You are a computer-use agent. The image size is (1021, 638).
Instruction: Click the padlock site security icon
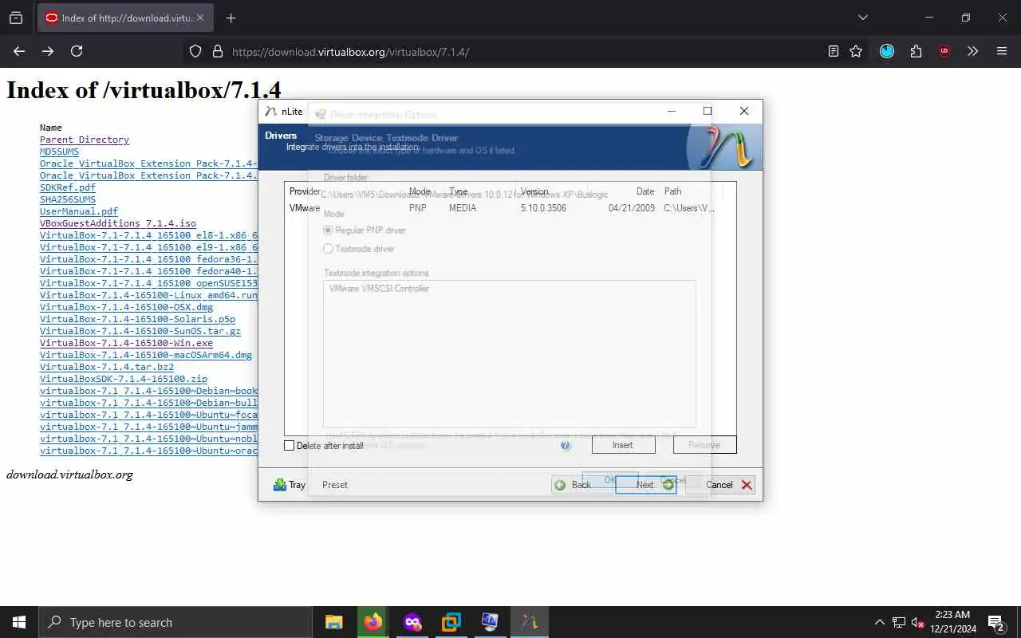[217, 51]
